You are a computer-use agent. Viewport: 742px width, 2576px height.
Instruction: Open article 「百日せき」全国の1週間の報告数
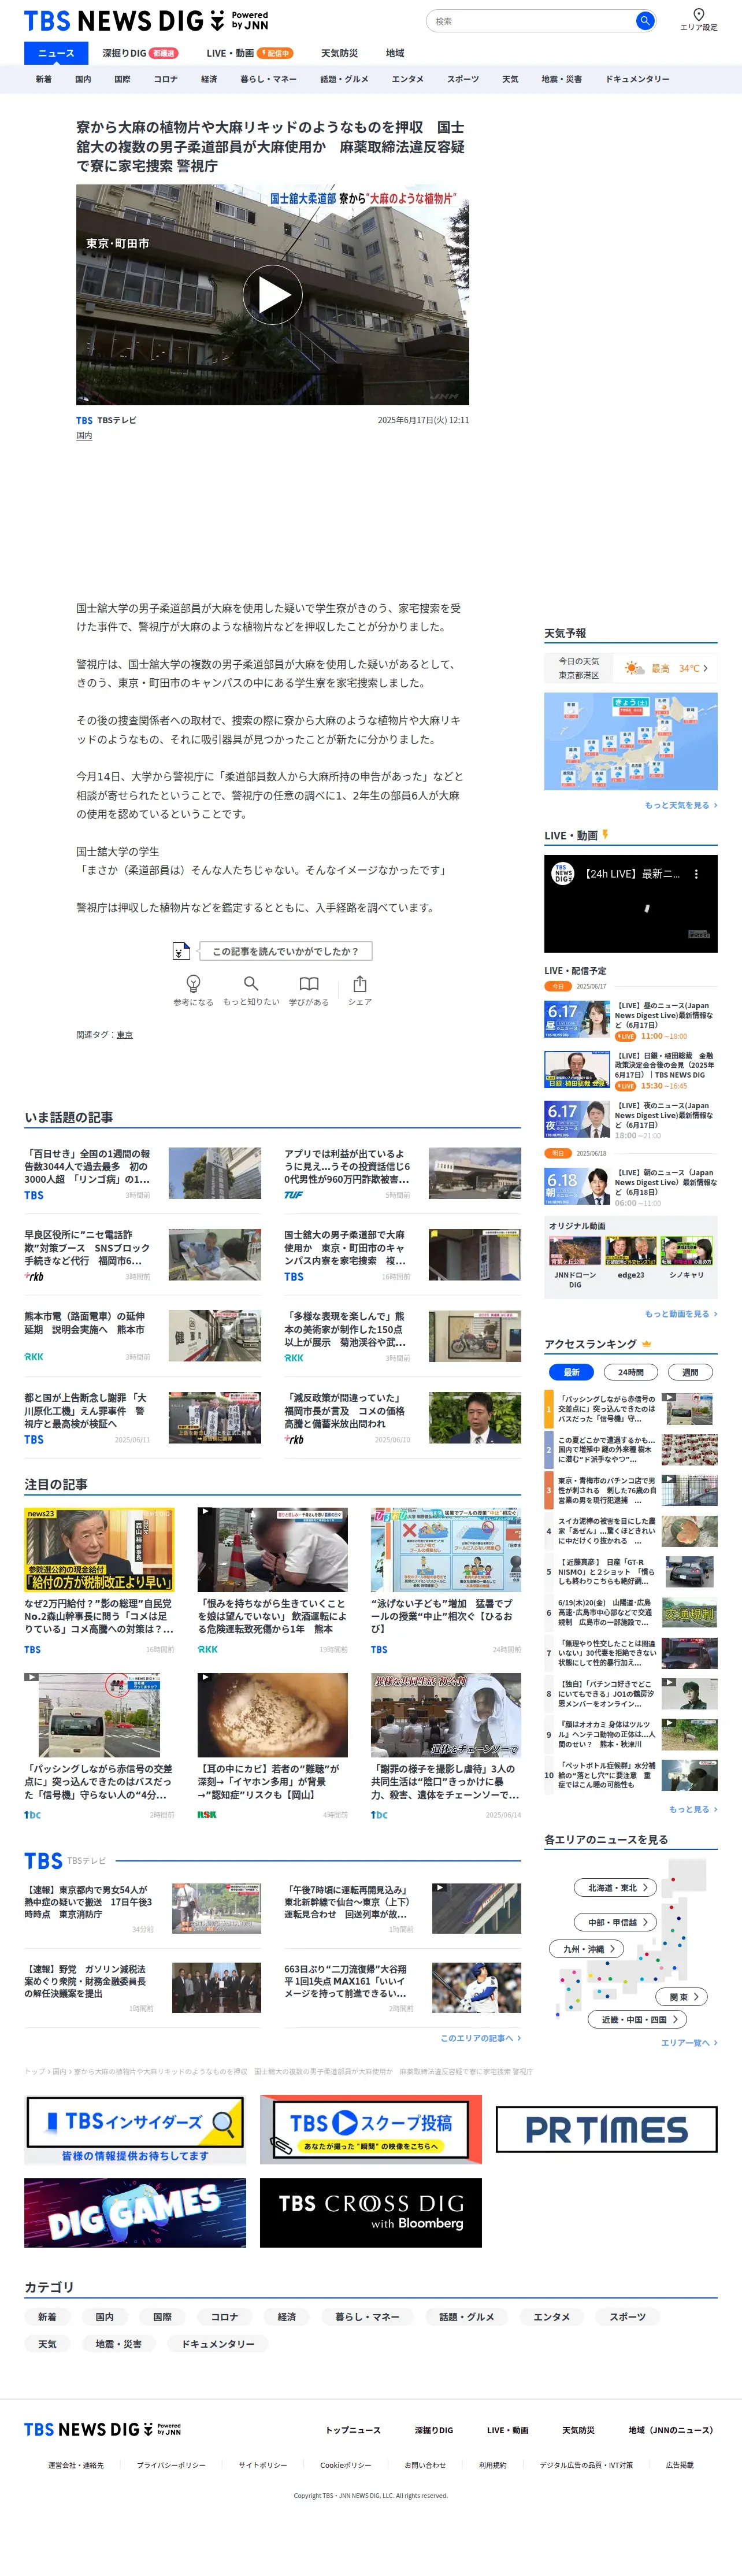(x=87, y=1166)
